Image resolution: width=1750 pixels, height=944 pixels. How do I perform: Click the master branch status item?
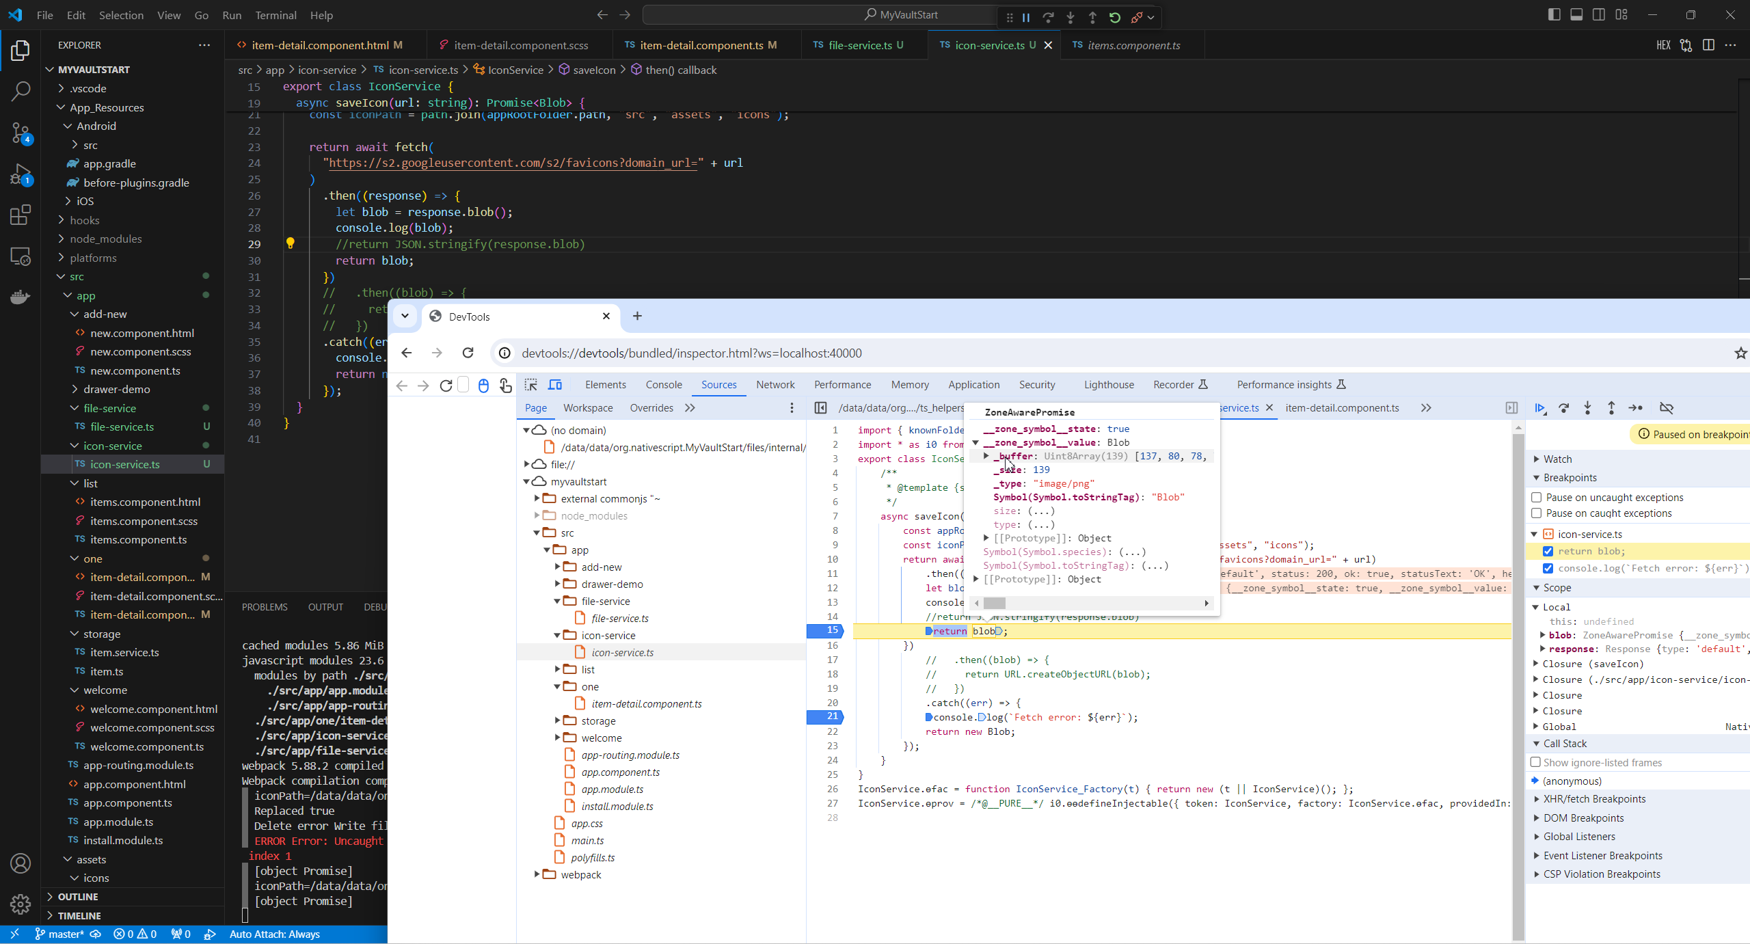click(59, 934)
